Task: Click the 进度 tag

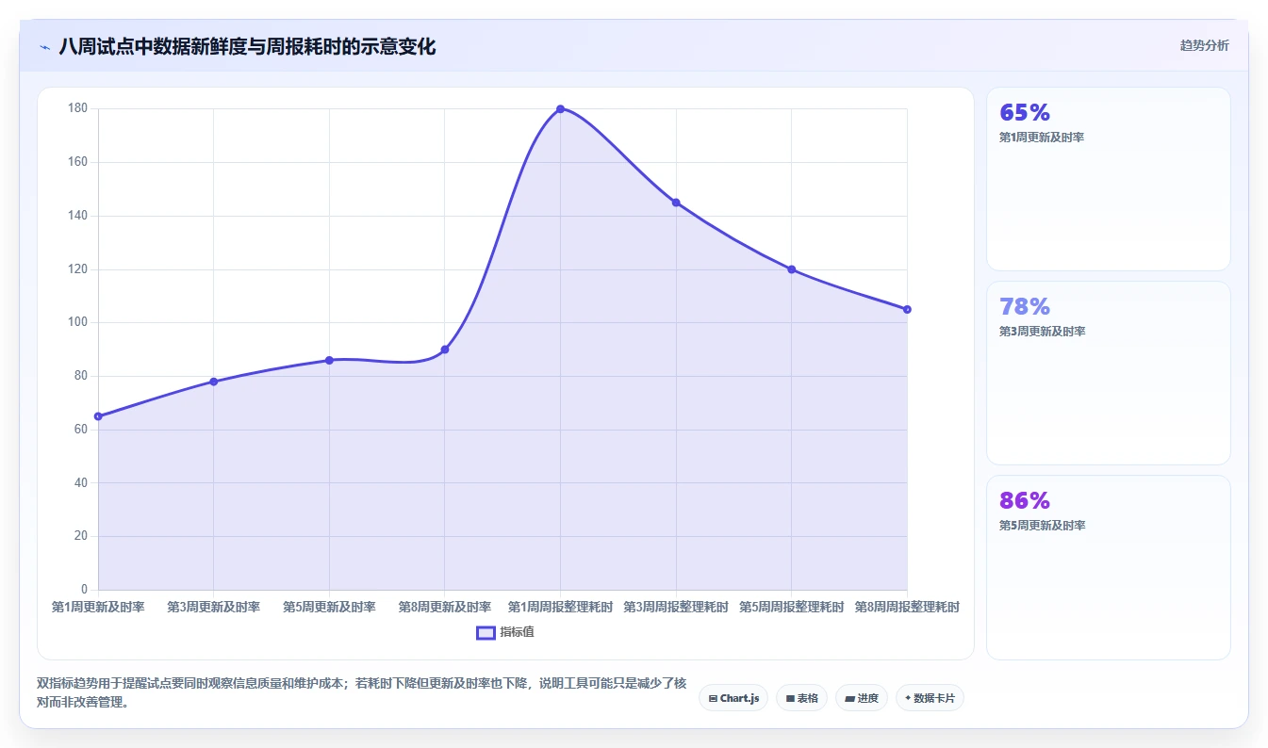Action: [861, 698]
